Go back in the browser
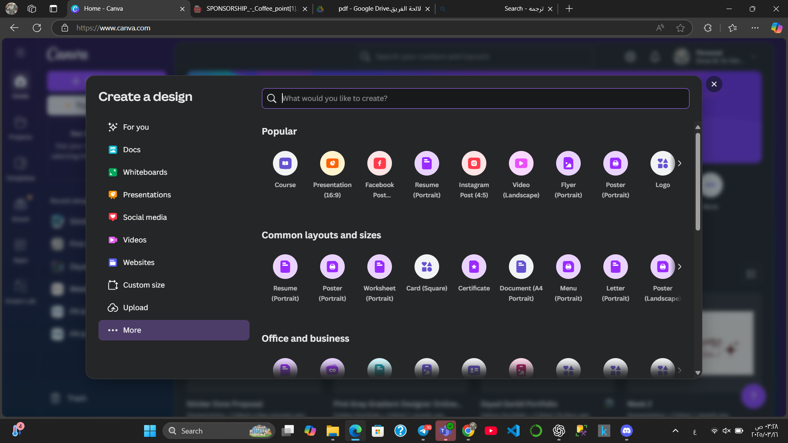The image size is (788, 443). [x=14, y=28]
